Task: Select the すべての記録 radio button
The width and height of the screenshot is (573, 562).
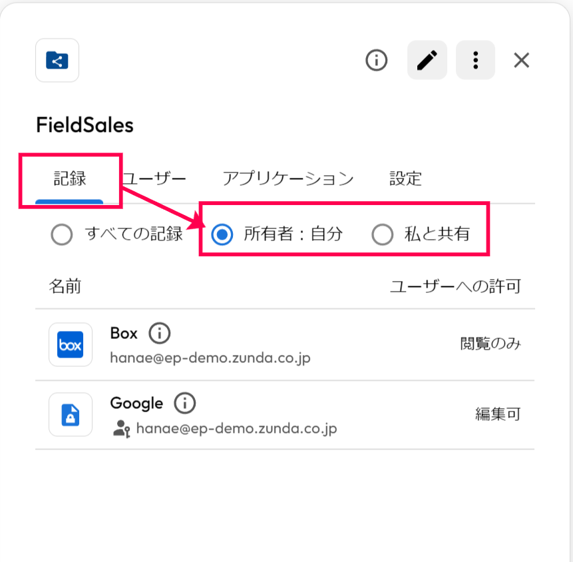Action: (62, 234)
